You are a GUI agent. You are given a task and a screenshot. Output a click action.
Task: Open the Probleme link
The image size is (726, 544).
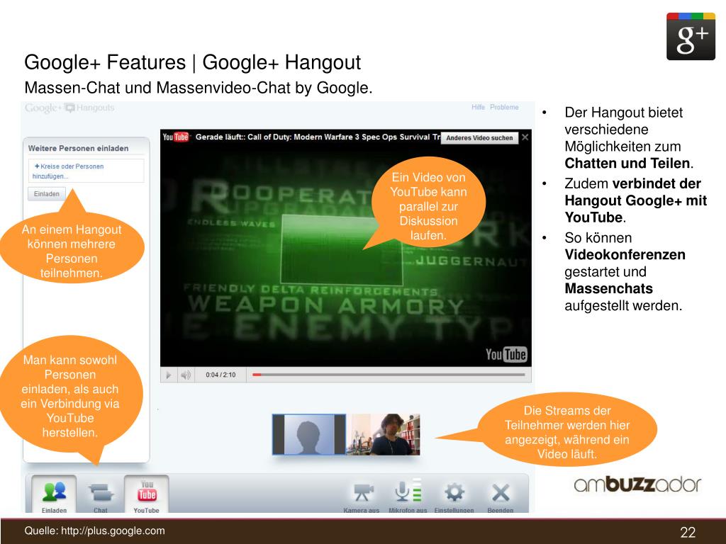pos(504,108)
